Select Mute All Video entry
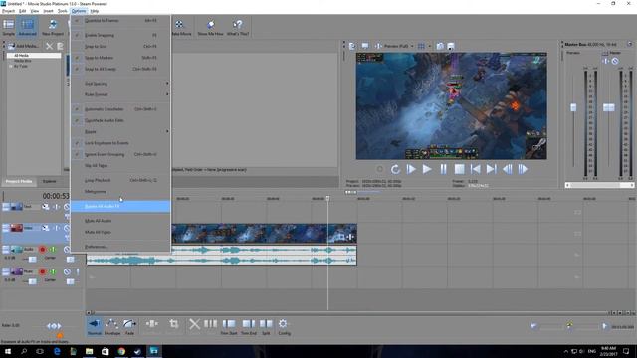 [120, 232]
